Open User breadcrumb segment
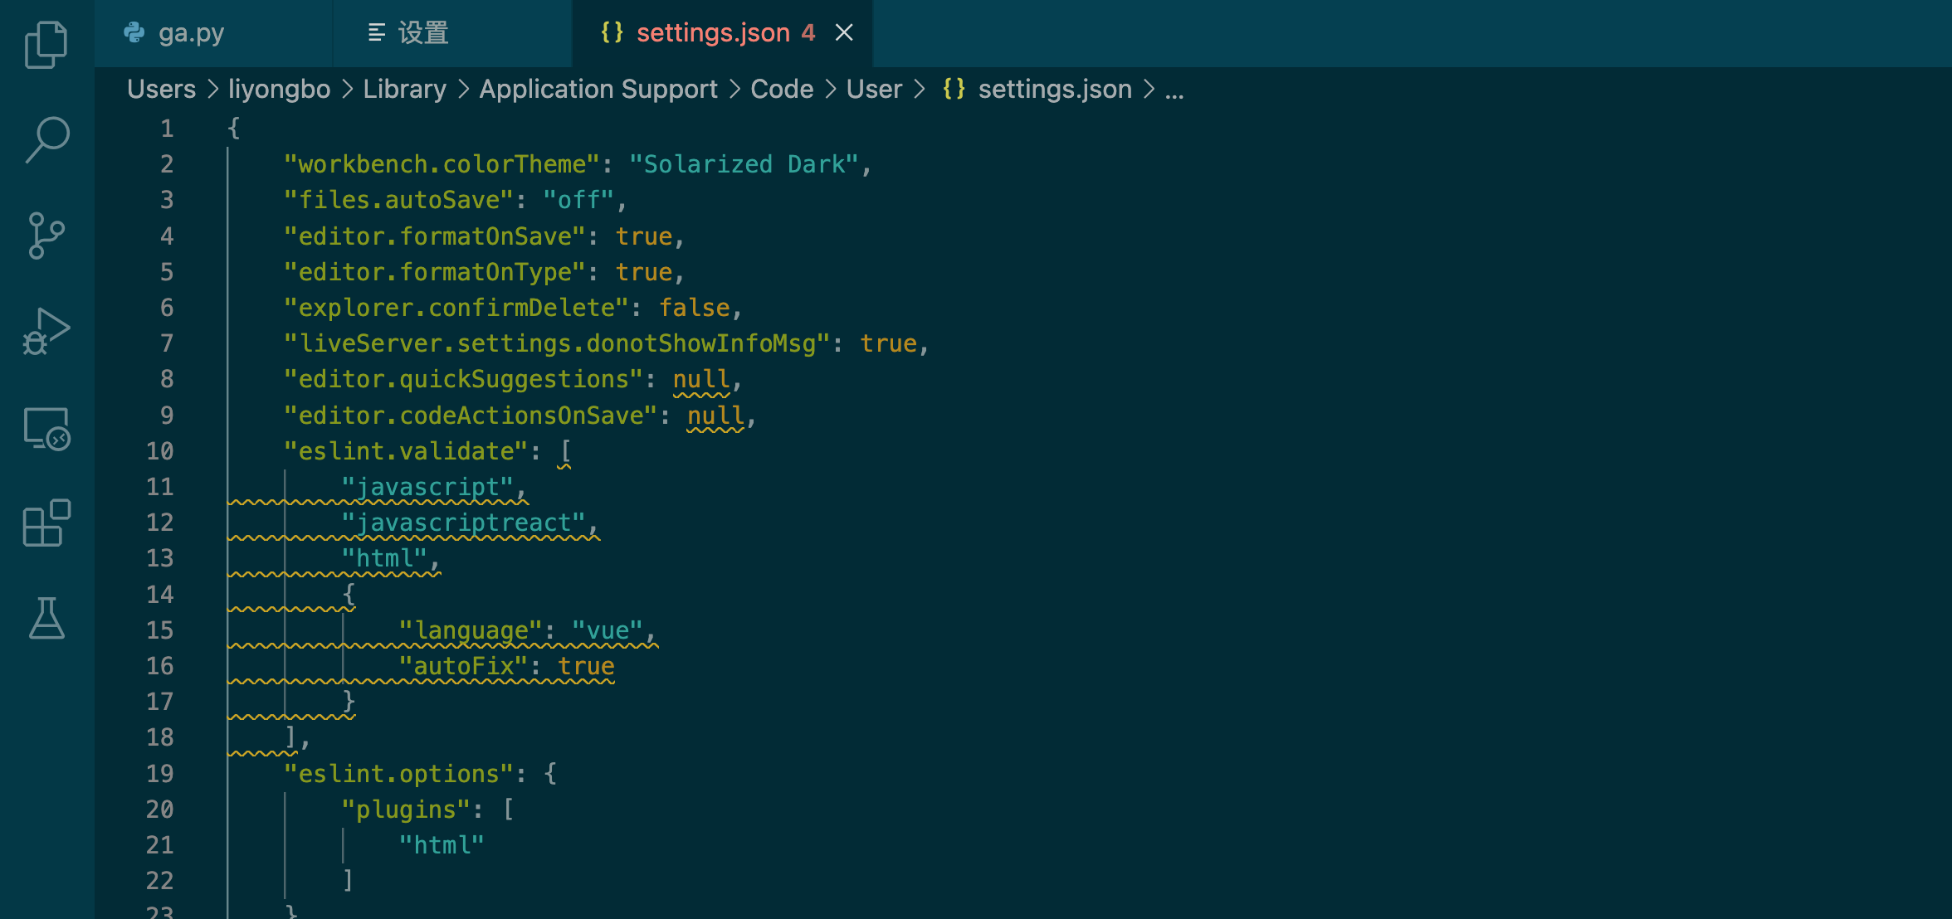 874,89
